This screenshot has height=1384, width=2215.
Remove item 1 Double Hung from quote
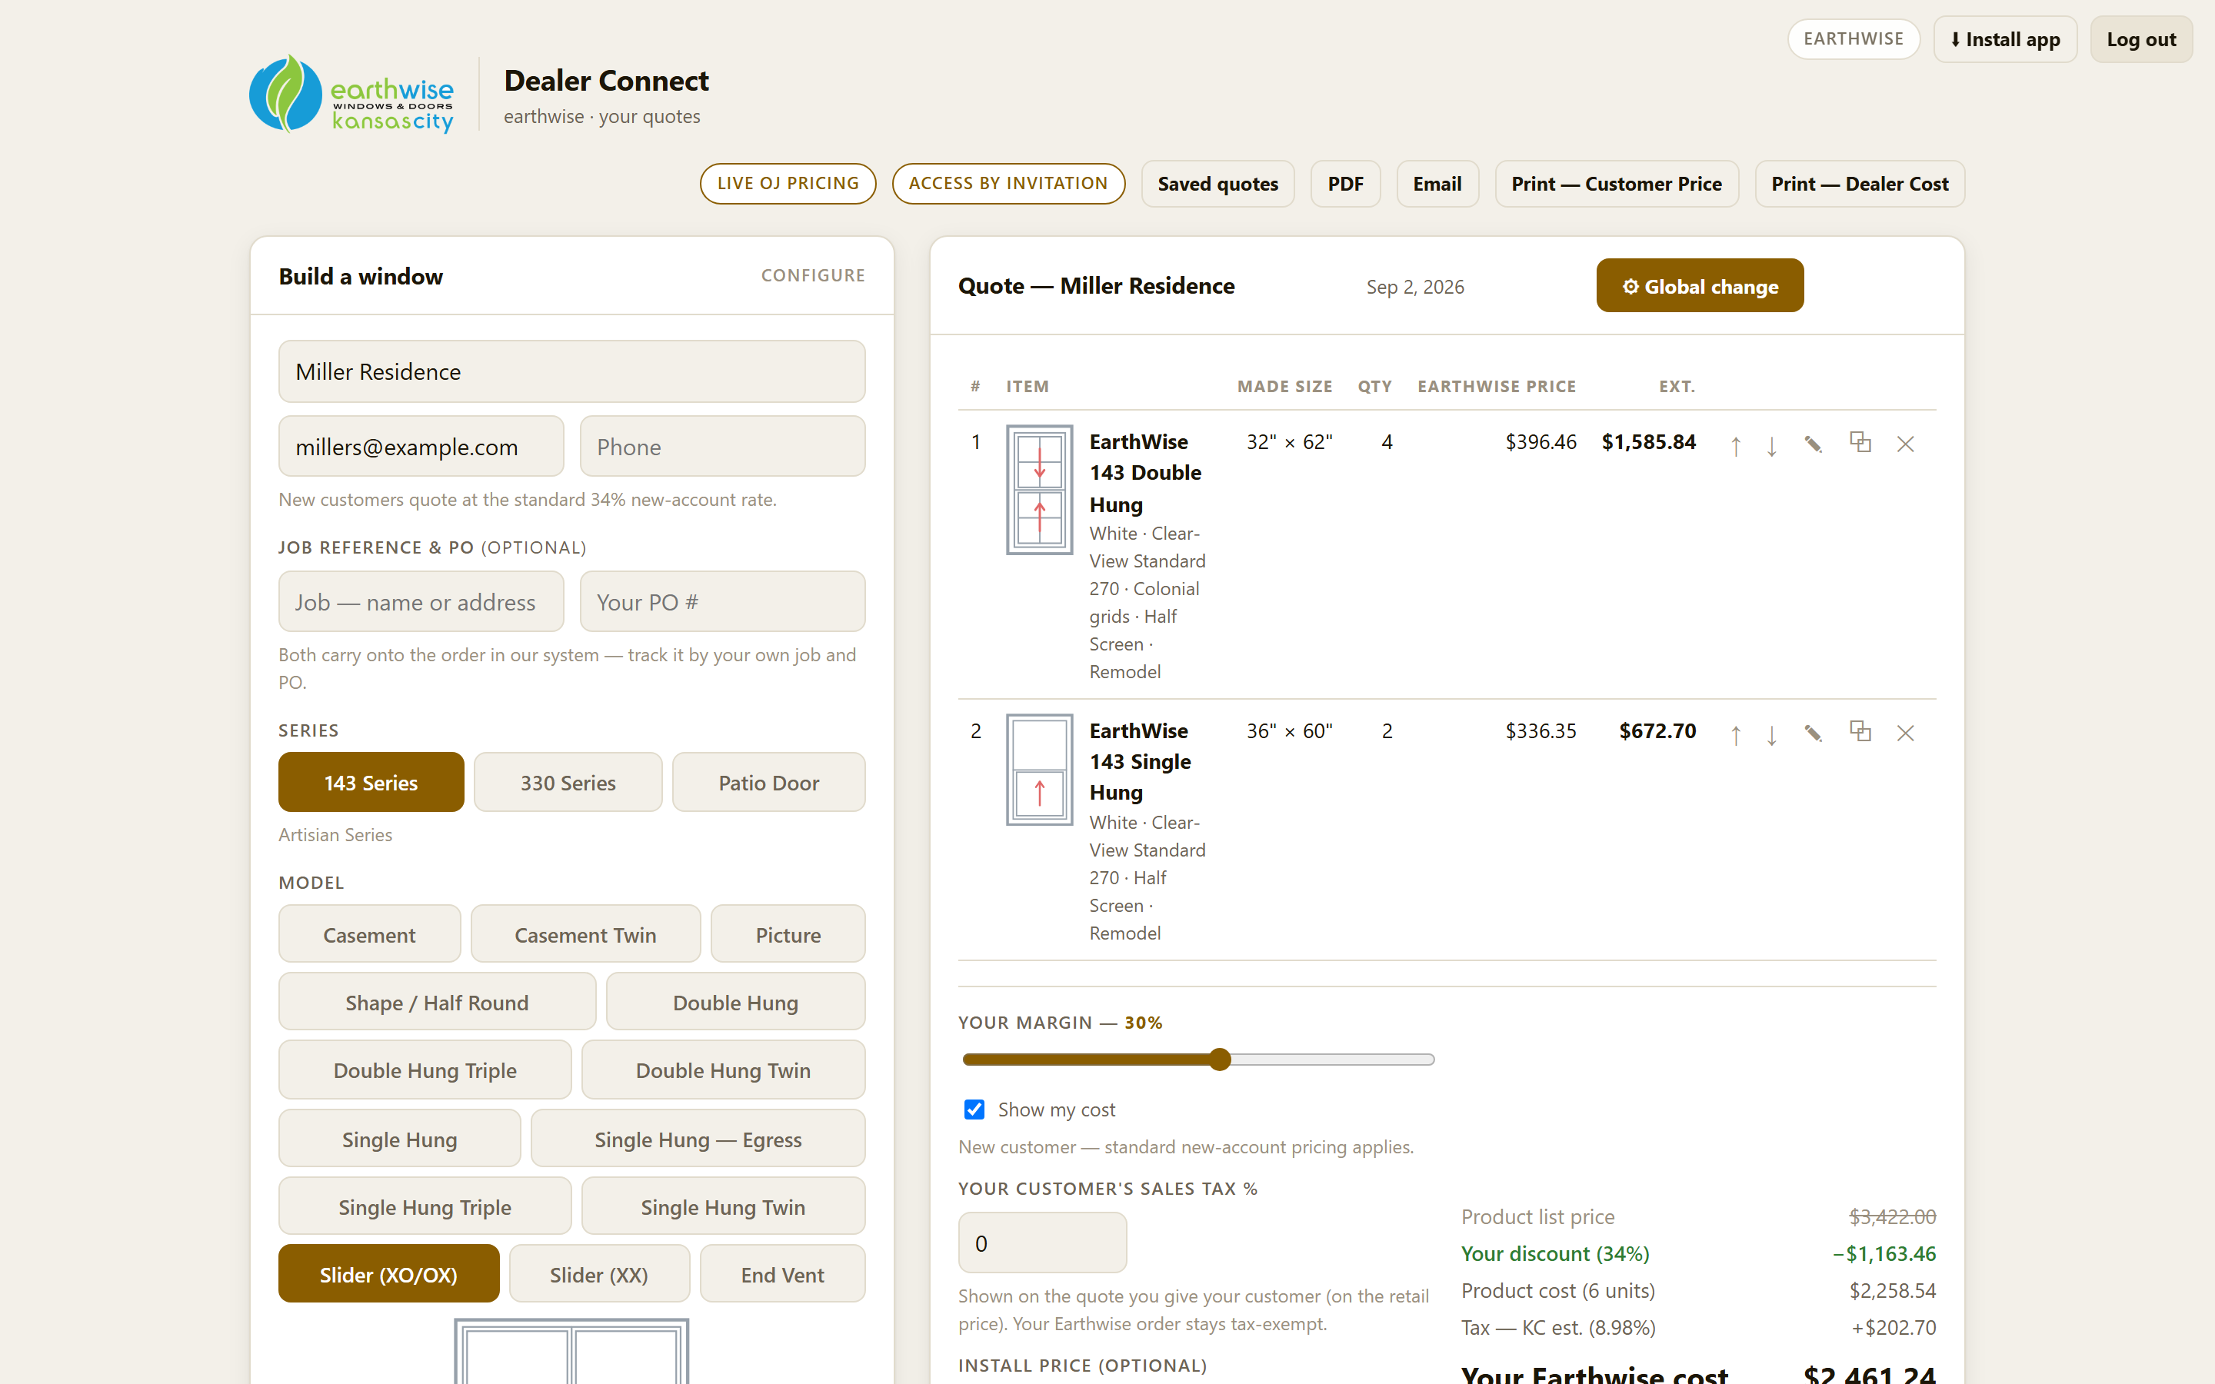[x=1906, y=445]
